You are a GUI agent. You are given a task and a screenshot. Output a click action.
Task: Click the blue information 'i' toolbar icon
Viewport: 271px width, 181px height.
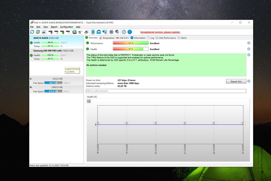[x=130, y=32]
